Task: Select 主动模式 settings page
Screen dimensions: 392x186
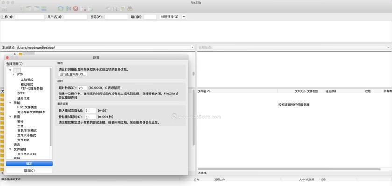Action: click(27, 80)
